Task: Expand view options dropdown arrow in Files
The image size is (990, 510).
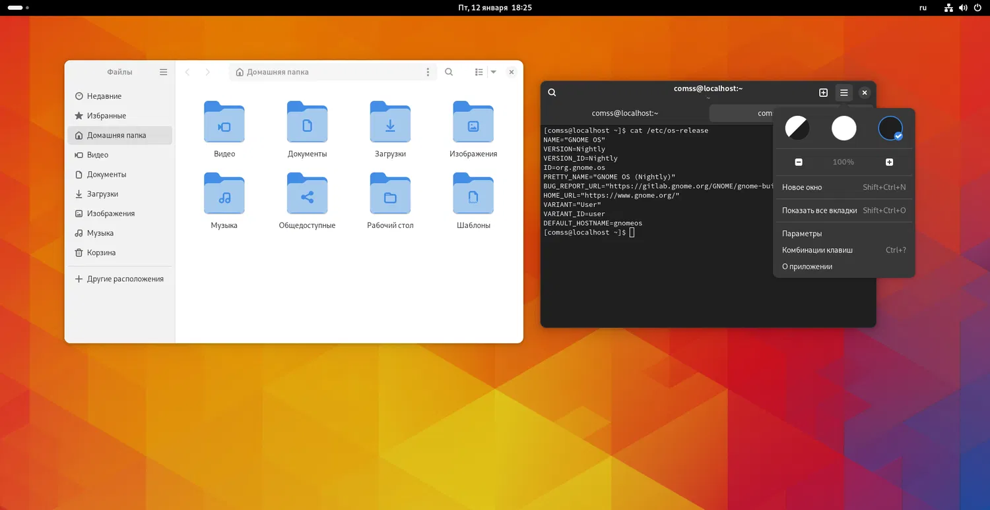Action: (x=493, y=72)
